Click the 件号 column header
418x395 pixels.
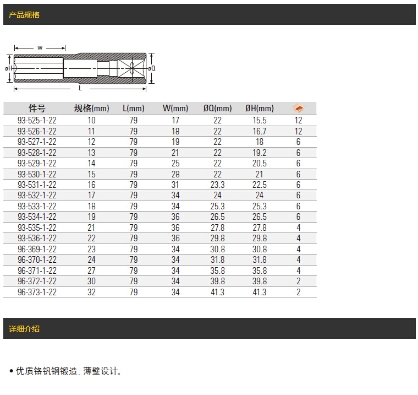(37, 109)
